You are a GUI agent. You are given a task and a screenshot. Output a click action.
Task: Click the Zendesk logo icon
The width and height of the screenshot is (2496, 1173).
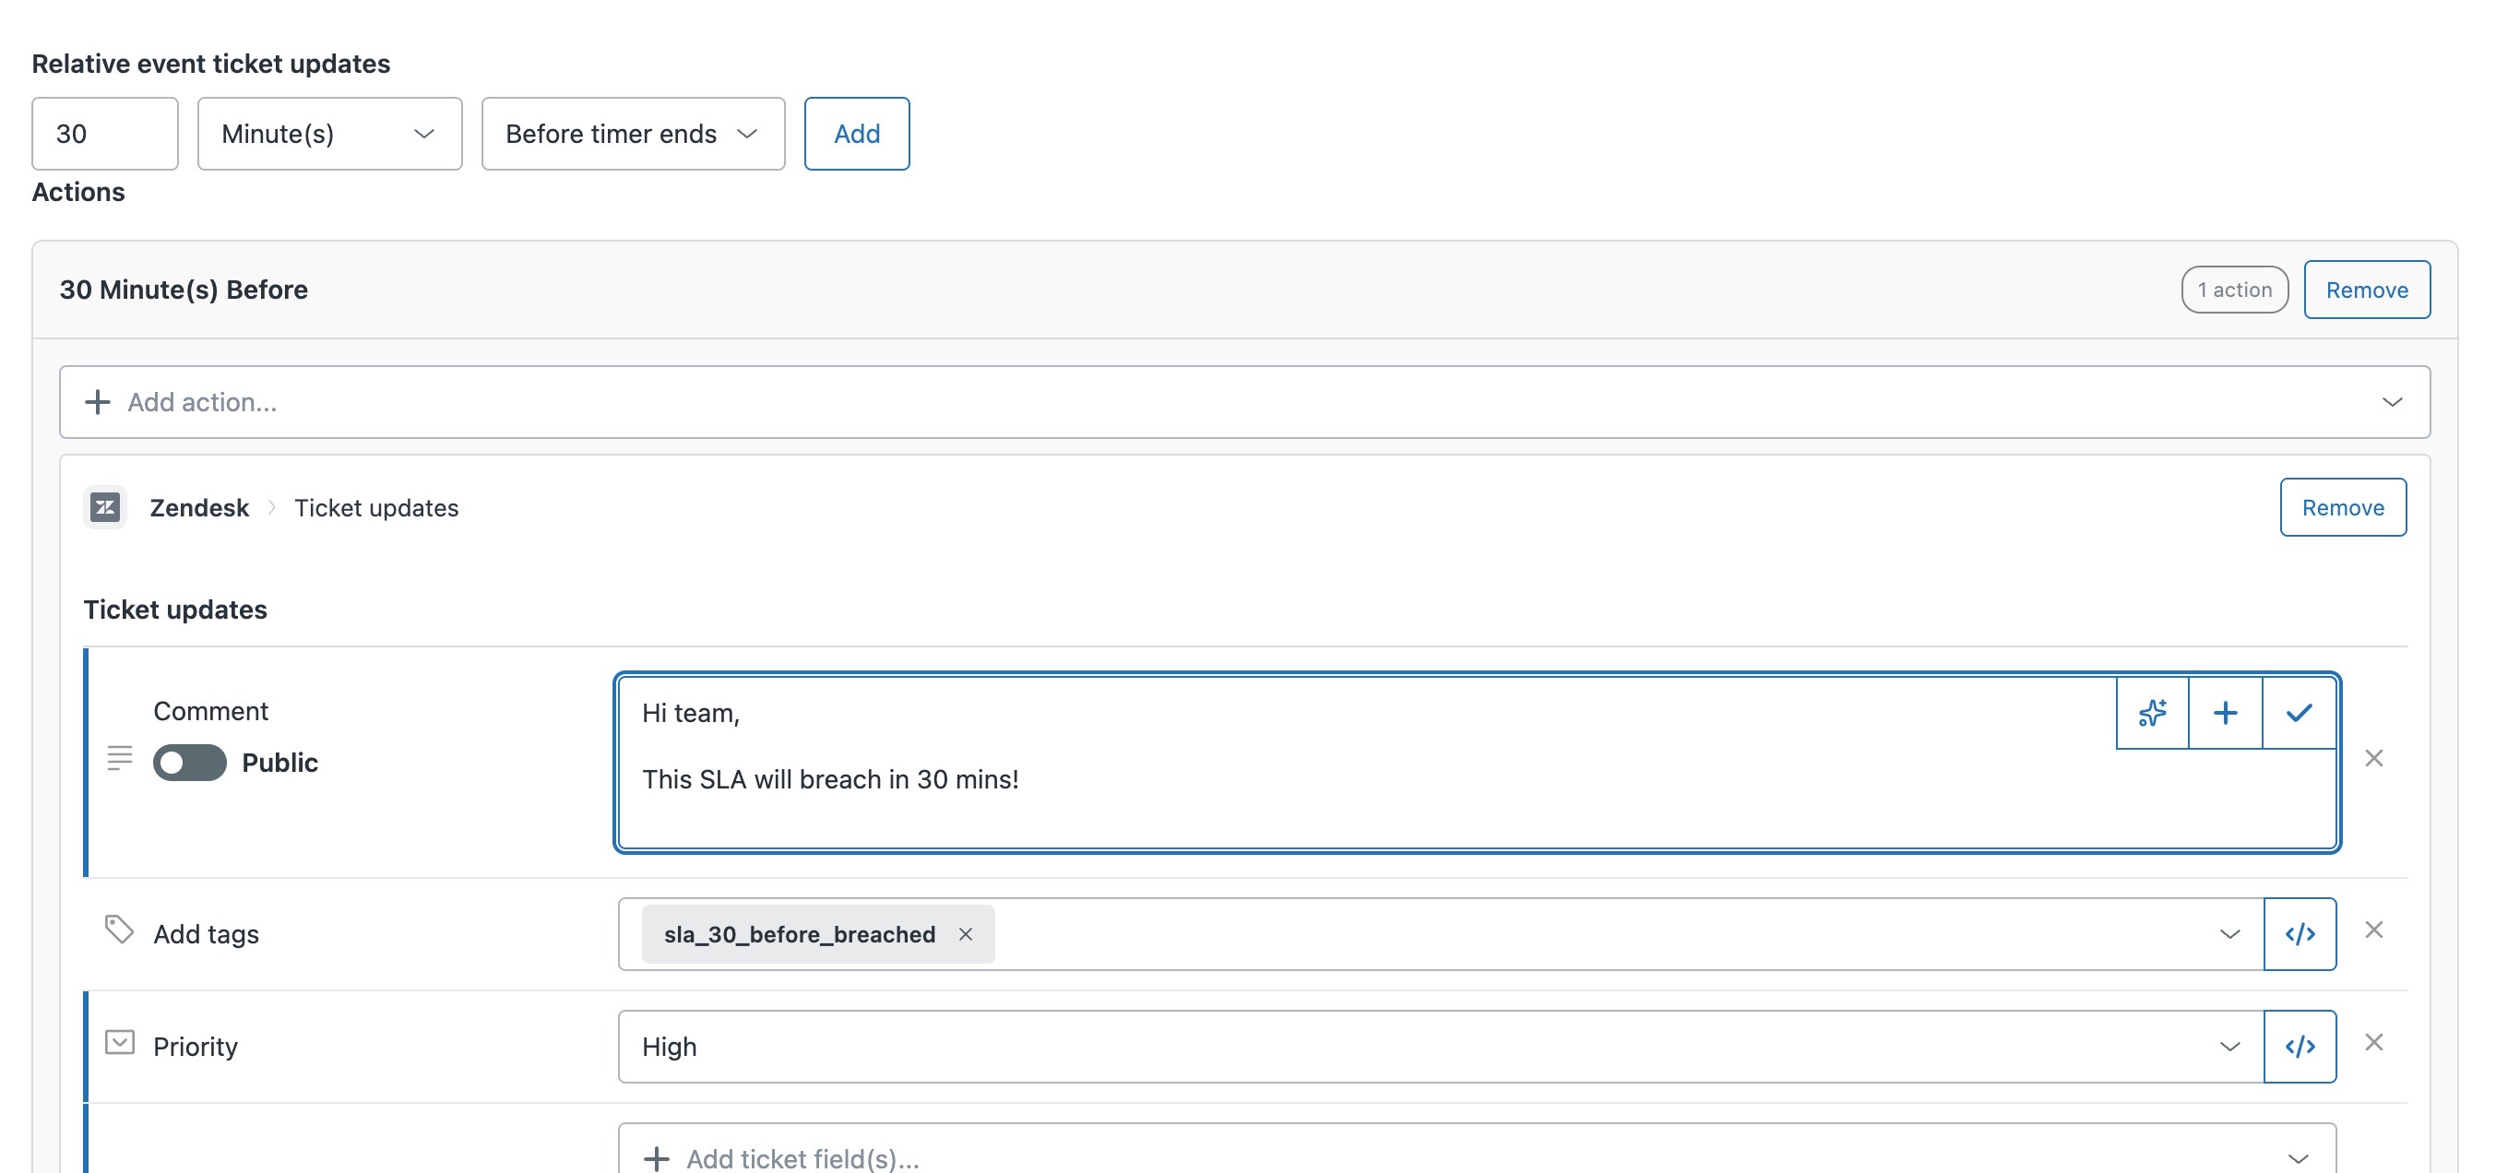point(104,506)
